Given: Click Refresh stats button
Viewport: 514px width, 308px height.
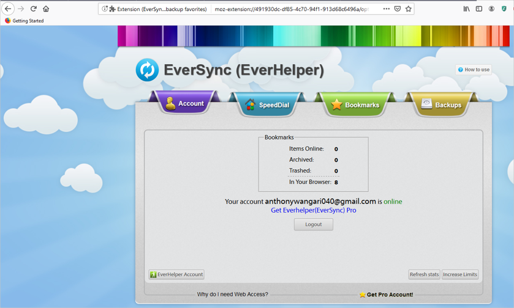Looking at the screenshot, I should point(424,274).
